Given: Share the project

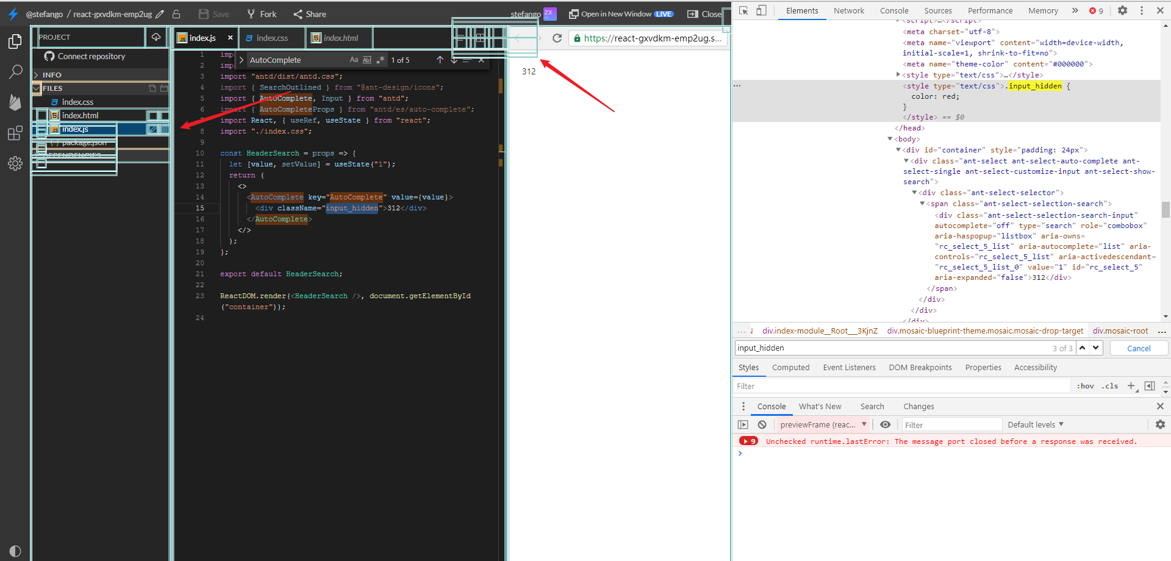Looking at the screenshot, I should coord(309,14).
